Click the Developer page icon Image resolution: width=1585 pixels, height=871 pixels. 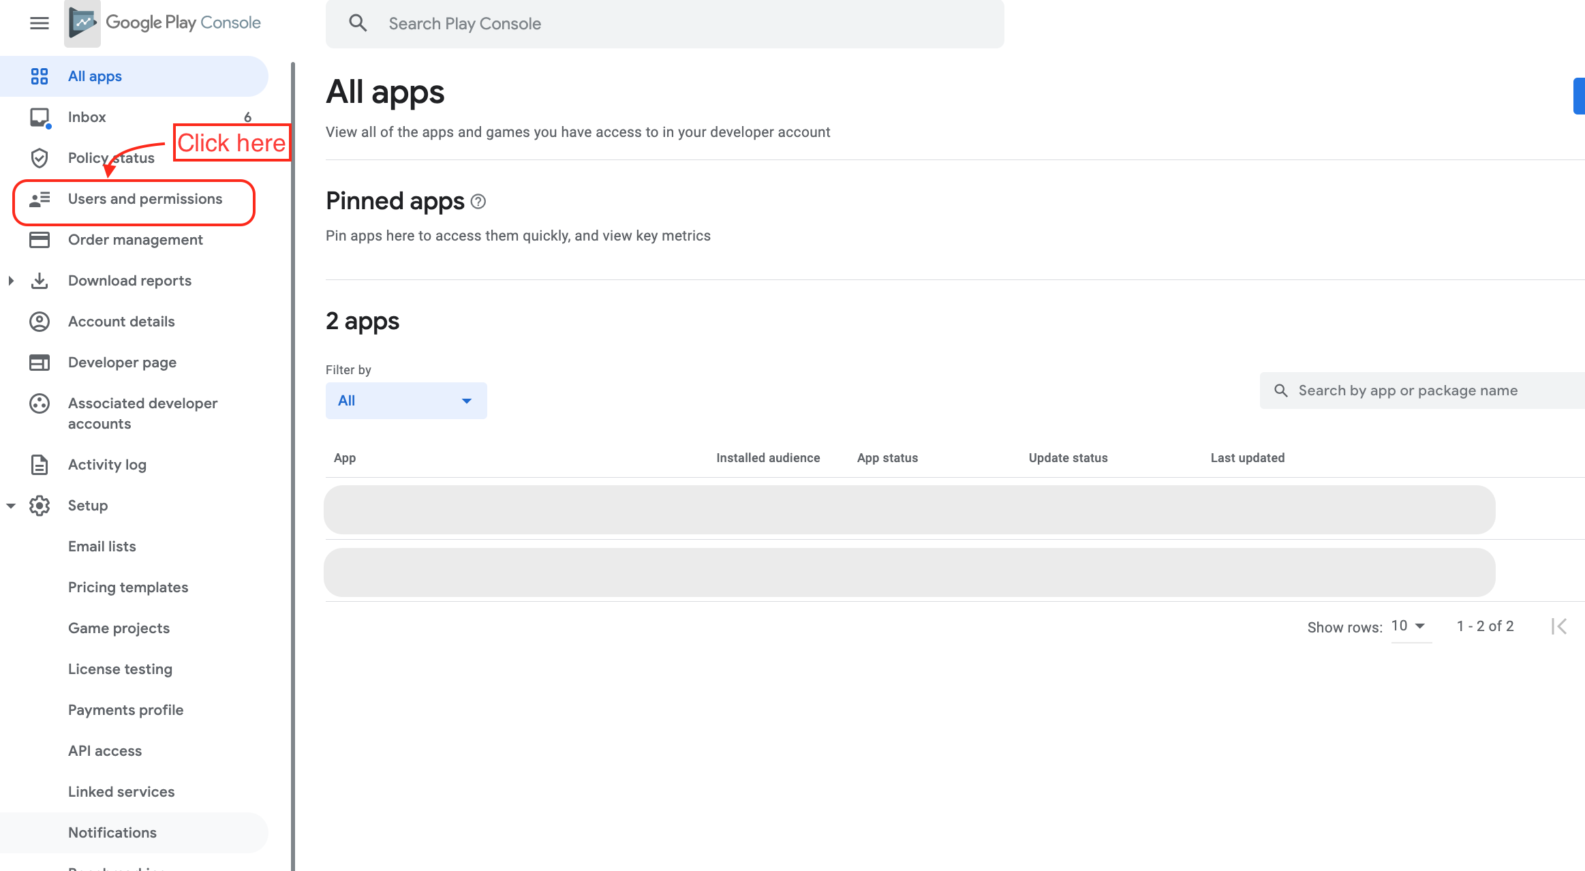(40, 363)
